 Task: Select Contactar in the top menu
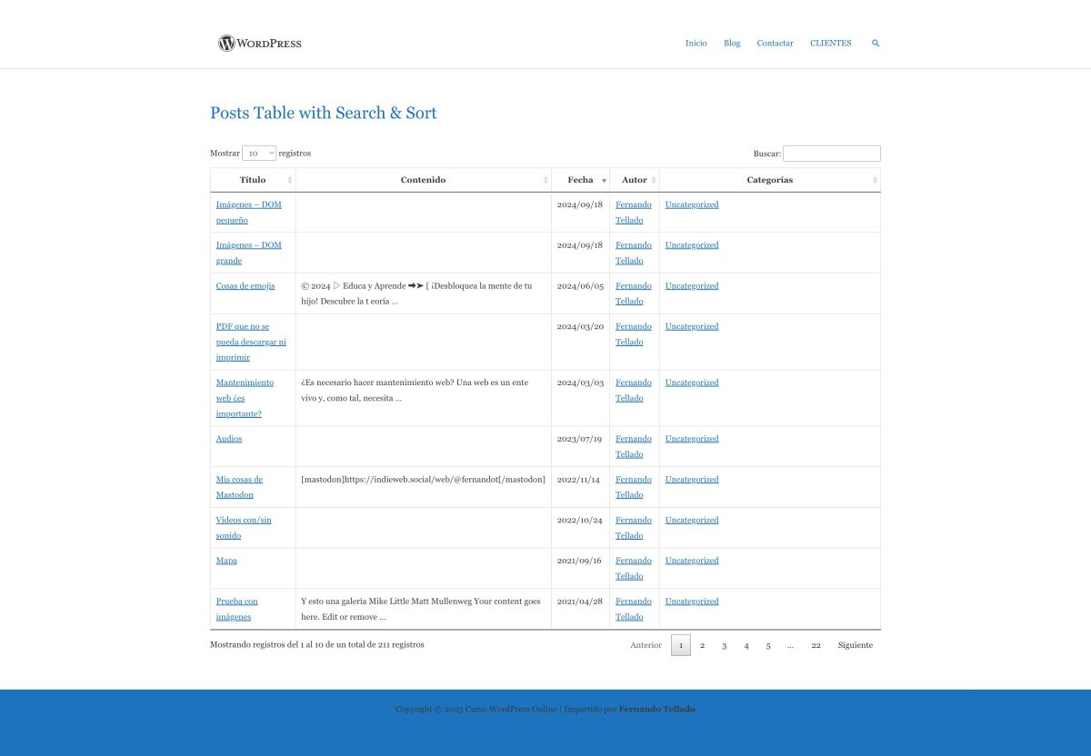775,43
